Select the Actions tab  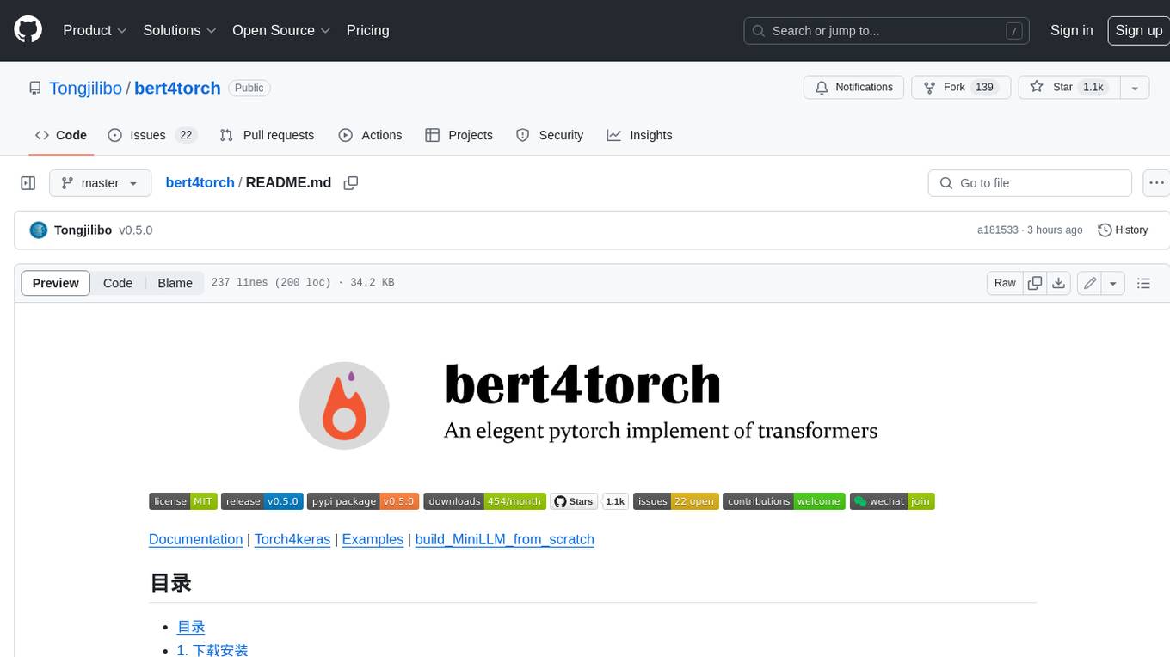370,135
